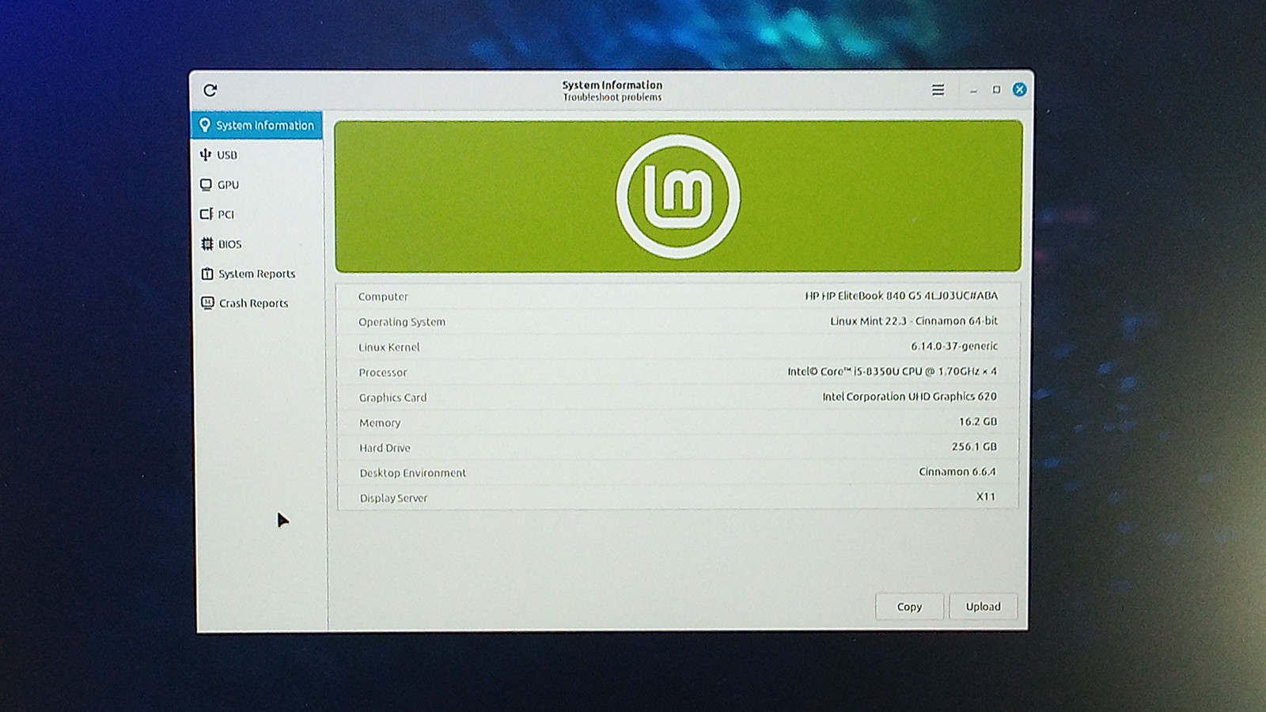
Task: Click the PCI card icon in the sidebar
Action: tap(207, 214)
